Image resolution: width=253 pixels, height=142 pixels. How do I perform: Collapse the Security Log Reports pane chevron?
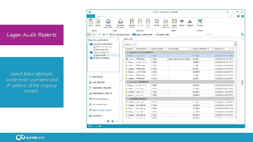[x=118, y=40]
